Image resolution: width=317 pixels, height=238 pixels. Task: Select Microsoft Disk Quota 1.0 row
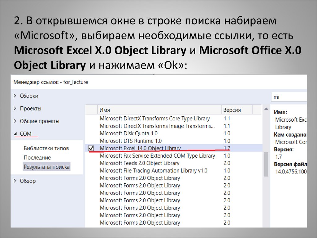tap(173, 133)
